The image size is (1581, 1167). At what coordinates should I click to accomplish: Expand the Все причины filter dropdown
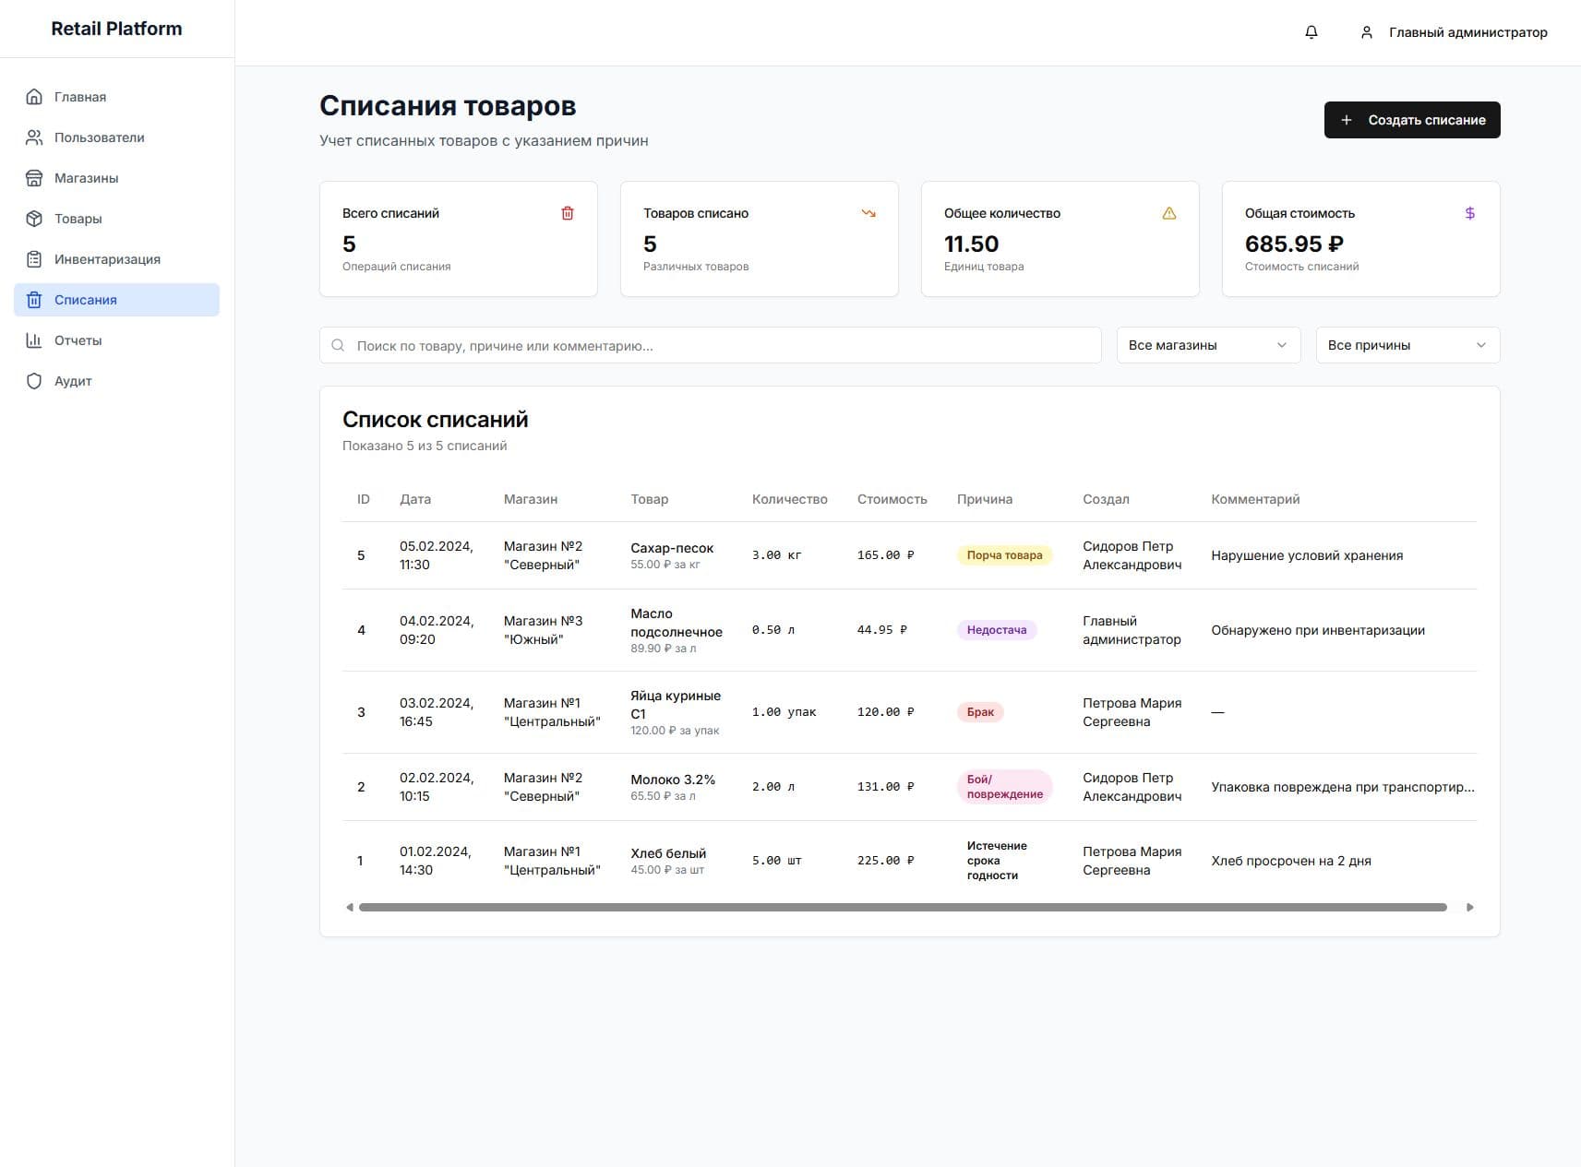(x=1407, y=345)
